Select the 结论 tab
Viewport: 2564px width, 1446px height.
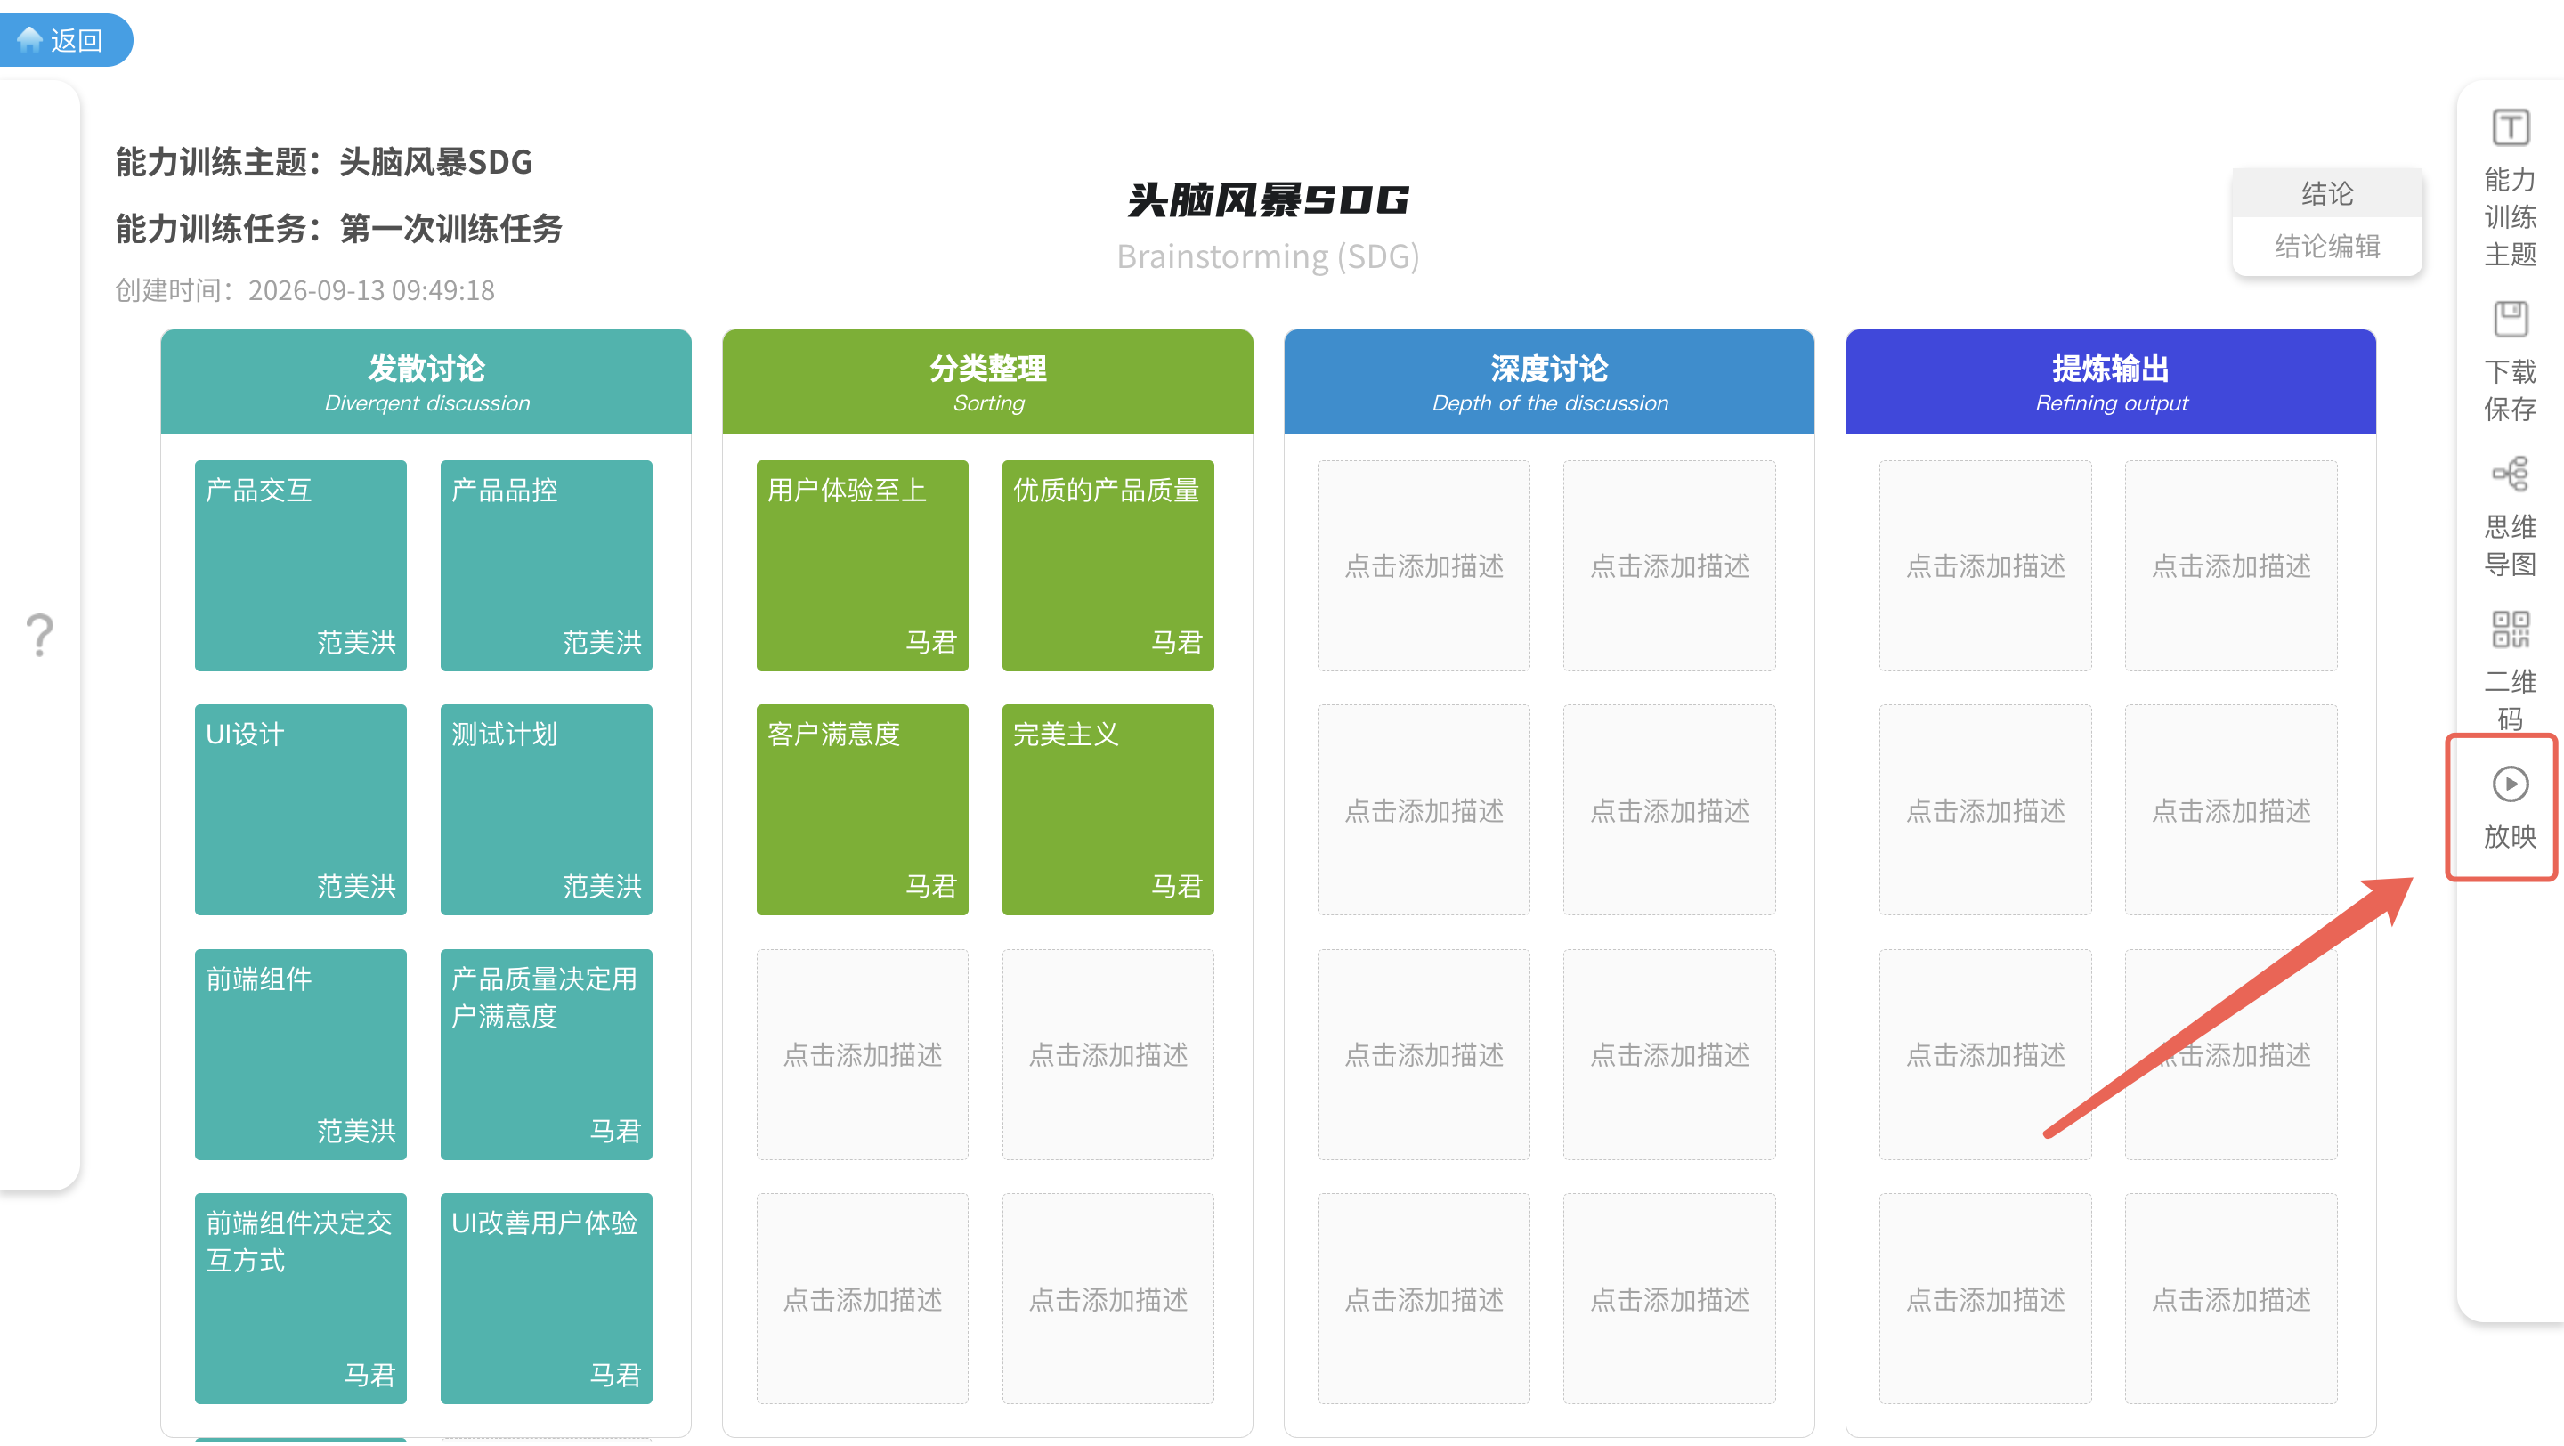click(2327, 193)
